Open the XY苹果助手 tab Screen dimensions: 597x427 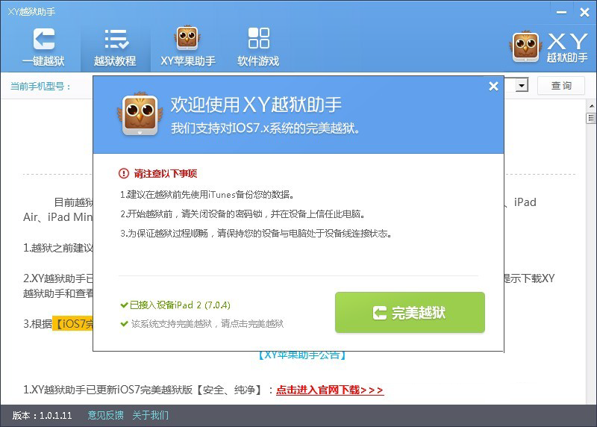point(188,47)
